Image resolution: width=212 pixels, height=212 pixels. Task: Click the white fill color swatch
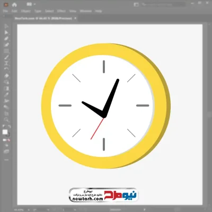5,132
